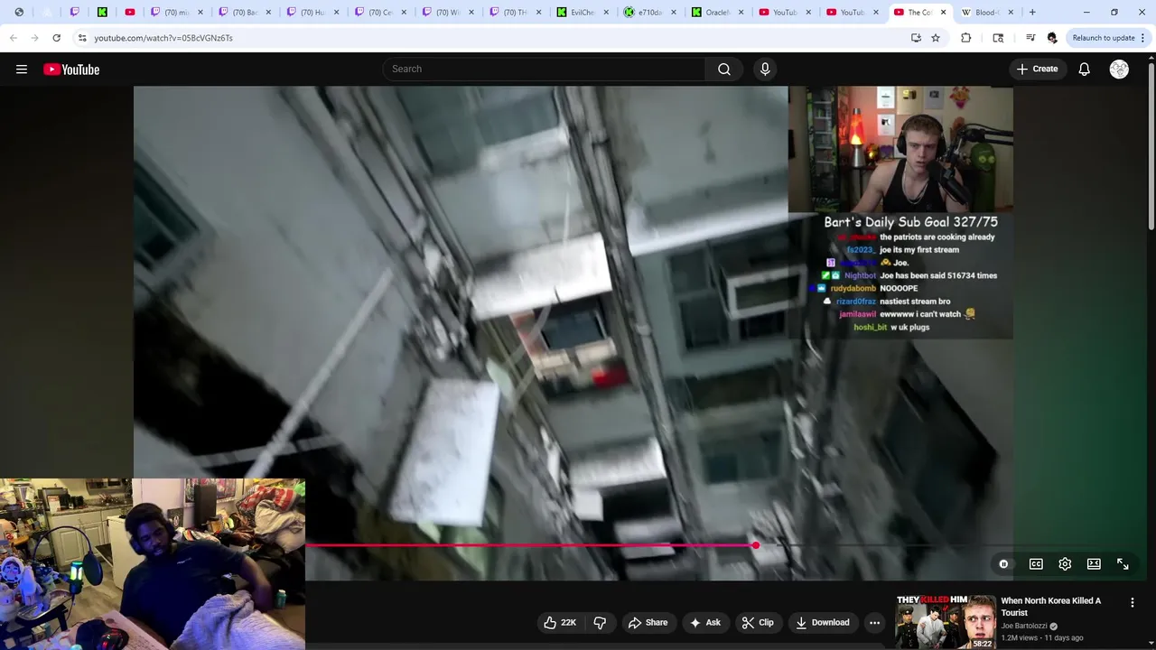Switch to the '(70) Bac' Twitch tab
The height and width of the screenshot is (650, 1156).
pyautogui.click(x=244, y=13)
